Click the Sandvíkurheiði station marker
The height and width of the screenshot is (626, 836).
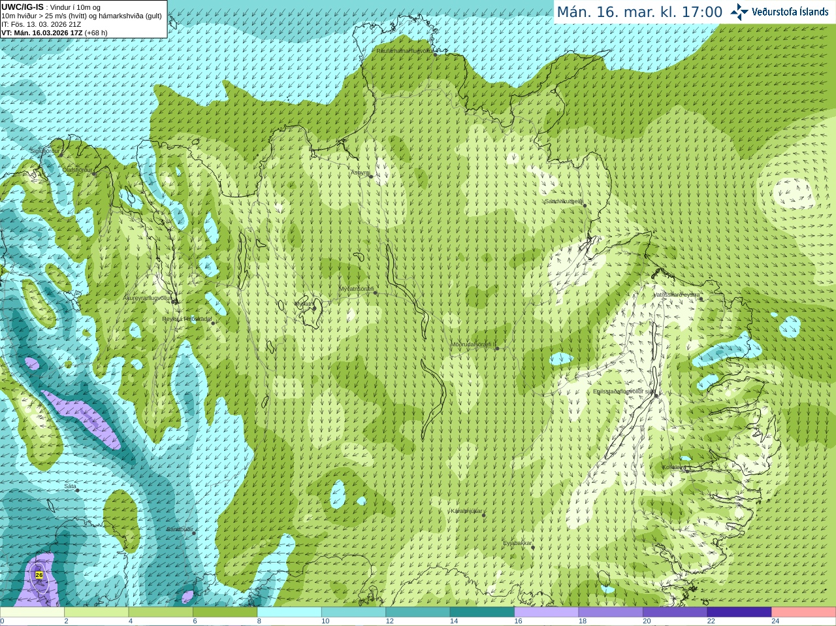tap(585, 205)
